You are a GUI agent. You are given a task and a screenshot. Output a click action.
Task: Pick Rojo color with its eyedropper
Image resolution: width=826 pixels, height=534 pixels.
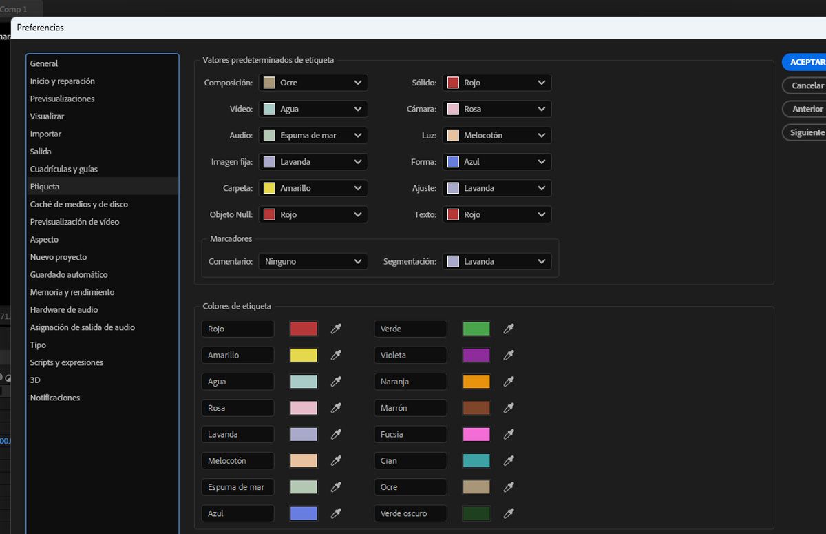(336, 329)
